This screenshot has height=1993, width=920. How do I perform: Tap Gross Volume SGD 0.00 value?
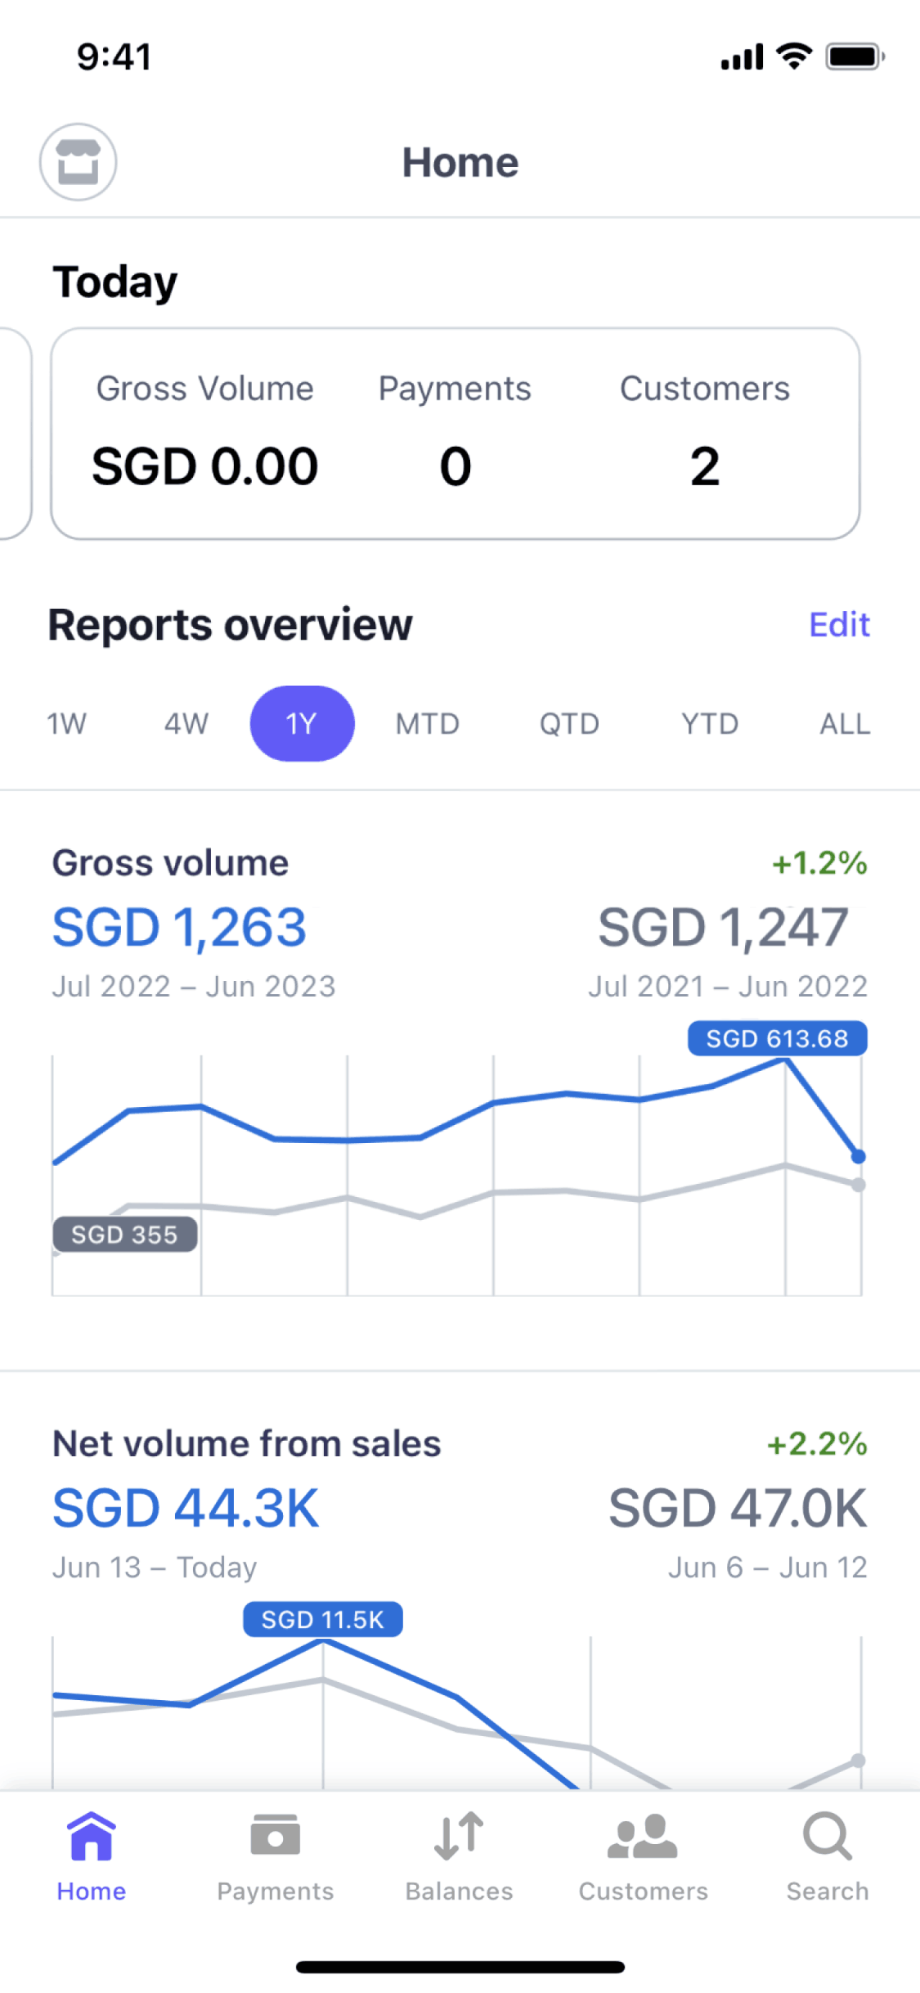[204, 466]
